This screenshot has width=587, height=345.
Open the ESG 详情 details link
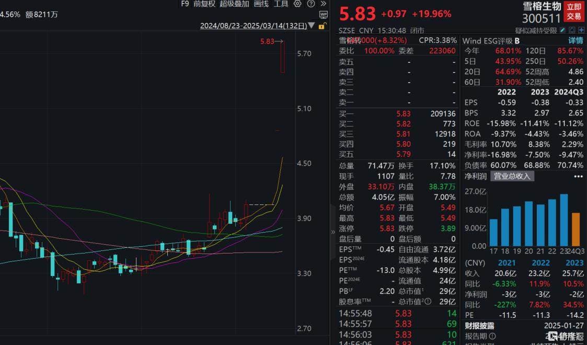click(x=576, y=40)
